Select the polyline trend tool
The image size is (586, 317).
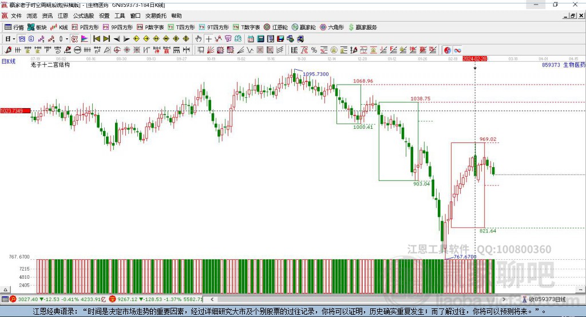tap(219, 39)
